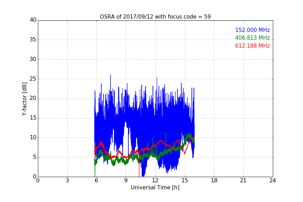Click the x-axis tick label 15
Viewport: 303px width, 202px height.
(x=184, y=181)
